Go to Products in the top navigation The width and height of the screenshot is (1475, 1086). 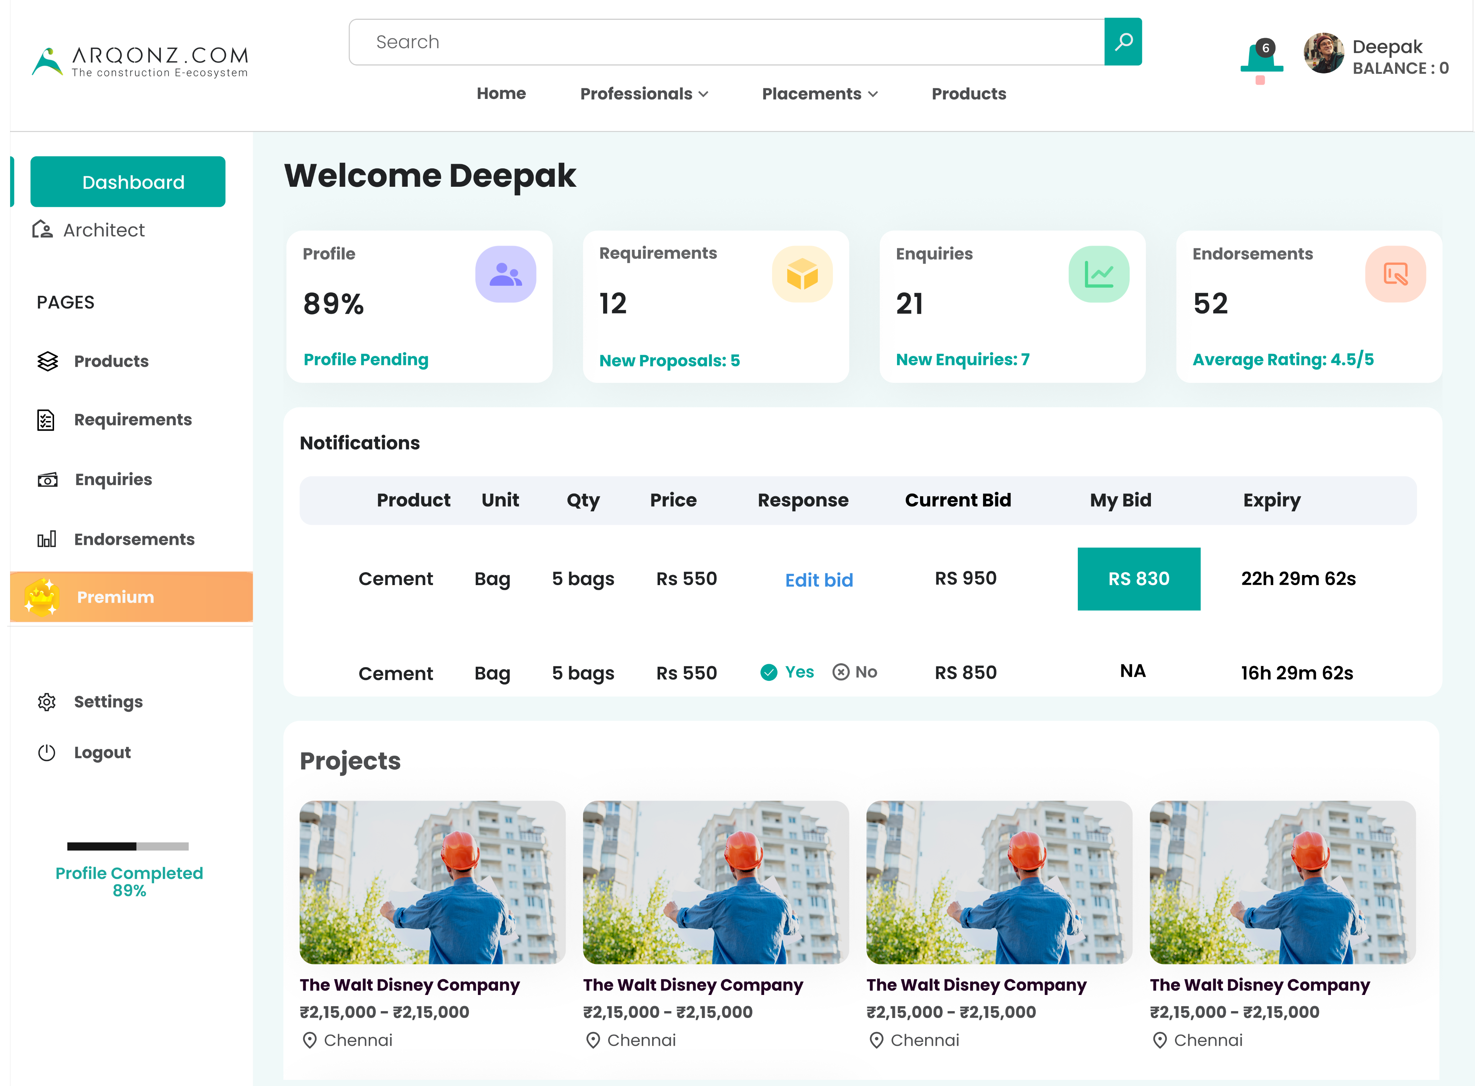point(968,94)
